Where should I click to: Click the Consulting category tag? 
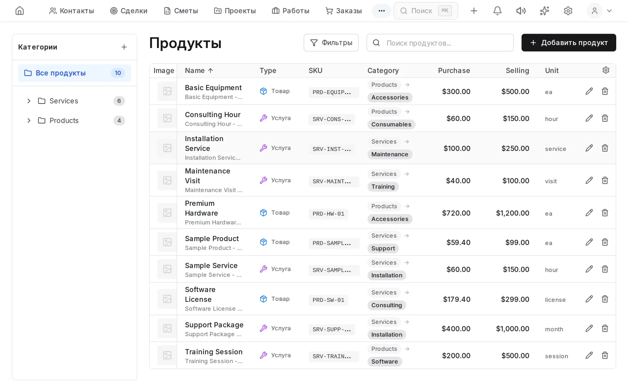coord(386,305)
